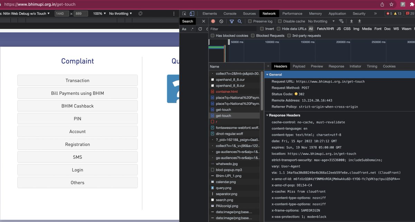Open device toolbar No throttling dropdown

[x=121, y=13]
